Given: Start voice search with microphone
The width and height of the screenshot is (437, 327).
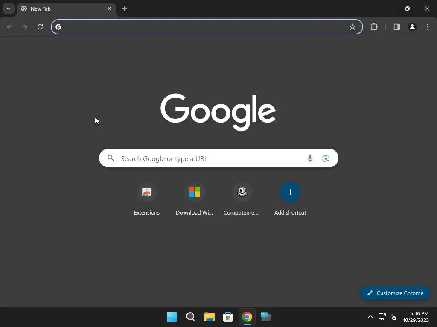Looking at the screenshot, I should click(310, 158).
